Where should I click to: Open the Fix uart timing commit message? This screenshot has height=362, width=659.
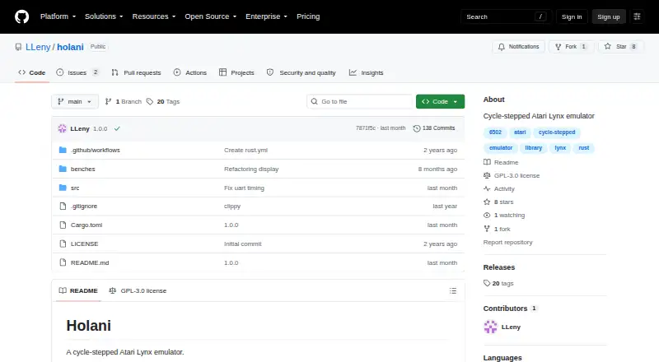tap(244, 188)
